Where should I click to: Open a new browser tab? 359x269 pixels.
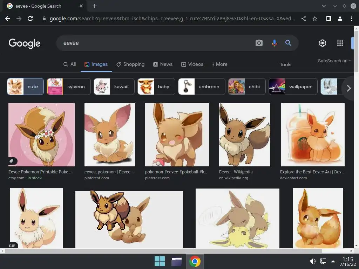click(95, 6)
